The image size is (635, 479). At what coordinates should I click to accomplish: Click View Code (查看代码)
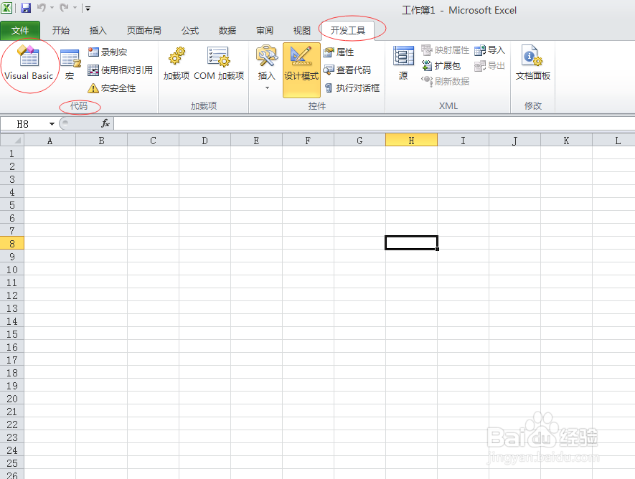[x=347, y=70]
